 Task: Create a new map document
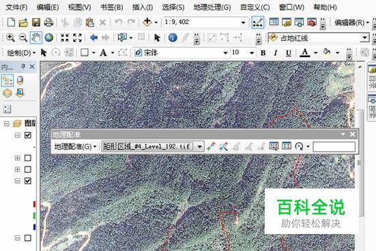coord(11,22)
